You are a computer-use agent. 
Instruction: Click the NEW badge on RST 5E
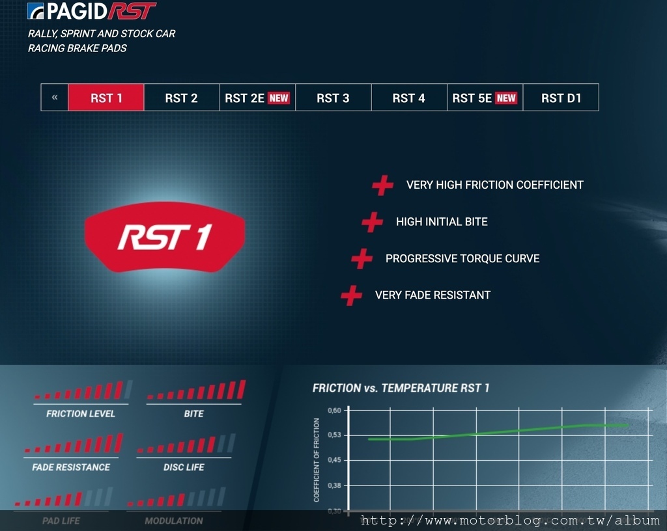click(506, 98)
